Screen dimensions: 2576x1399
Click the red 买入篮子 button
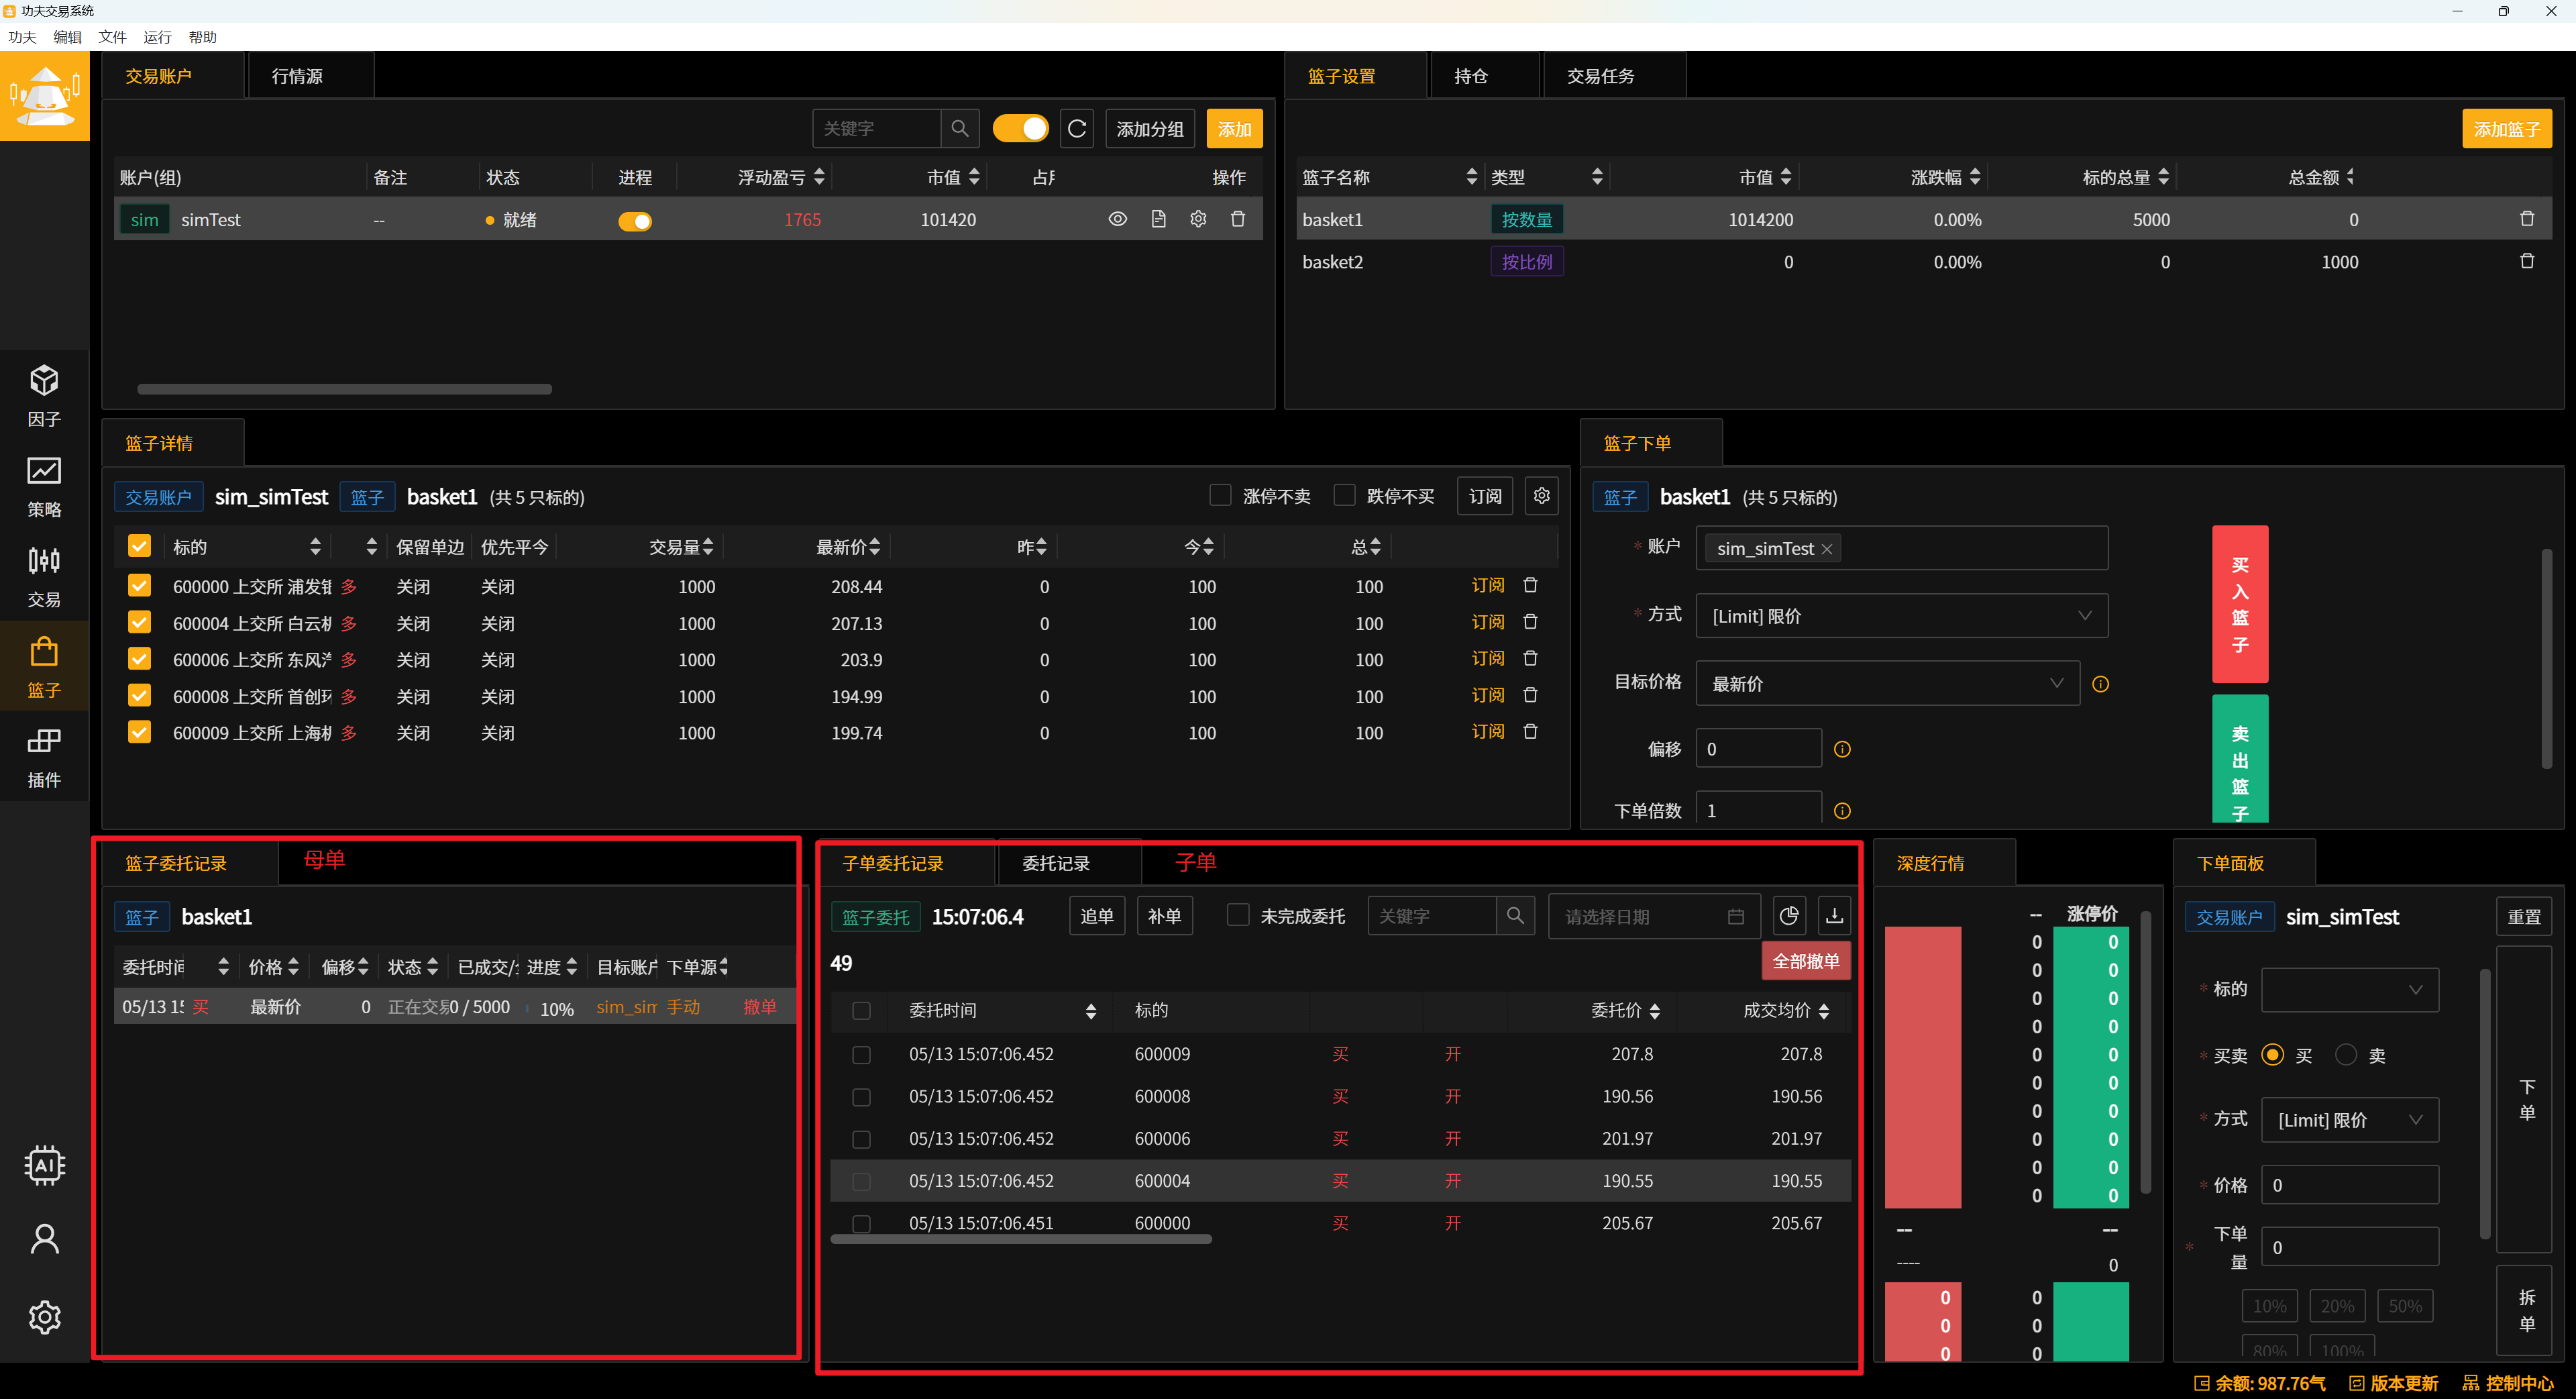pos(2240,604)
